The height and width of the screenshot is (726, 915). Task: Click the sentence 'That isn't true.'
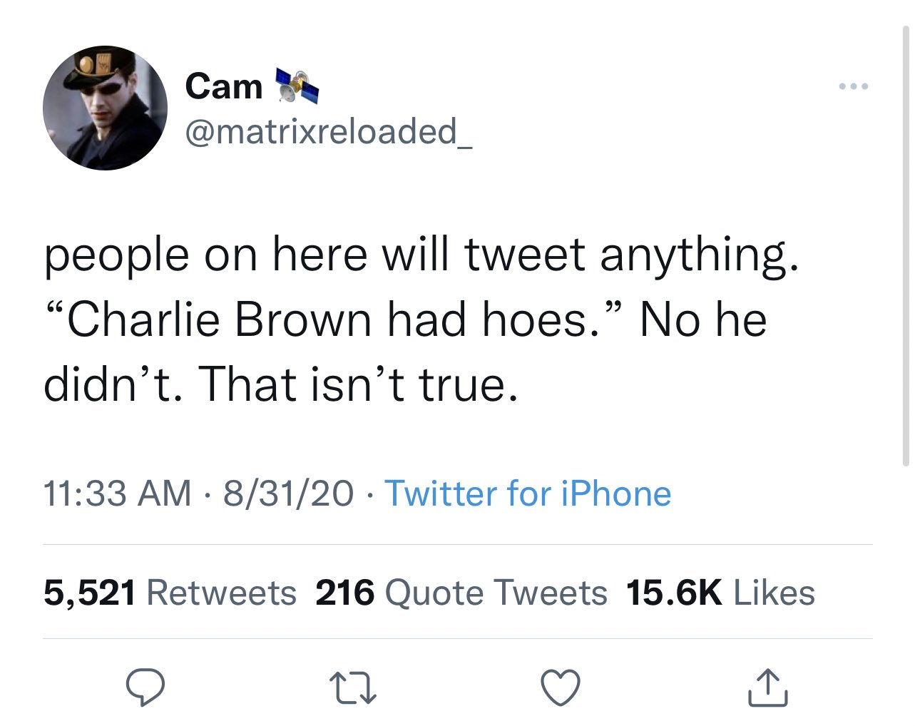[358, 384]
